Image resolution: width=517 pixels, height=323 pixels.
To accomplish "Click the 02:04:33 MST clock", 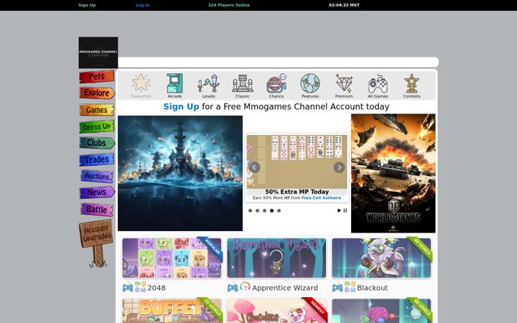I will 344,5.
